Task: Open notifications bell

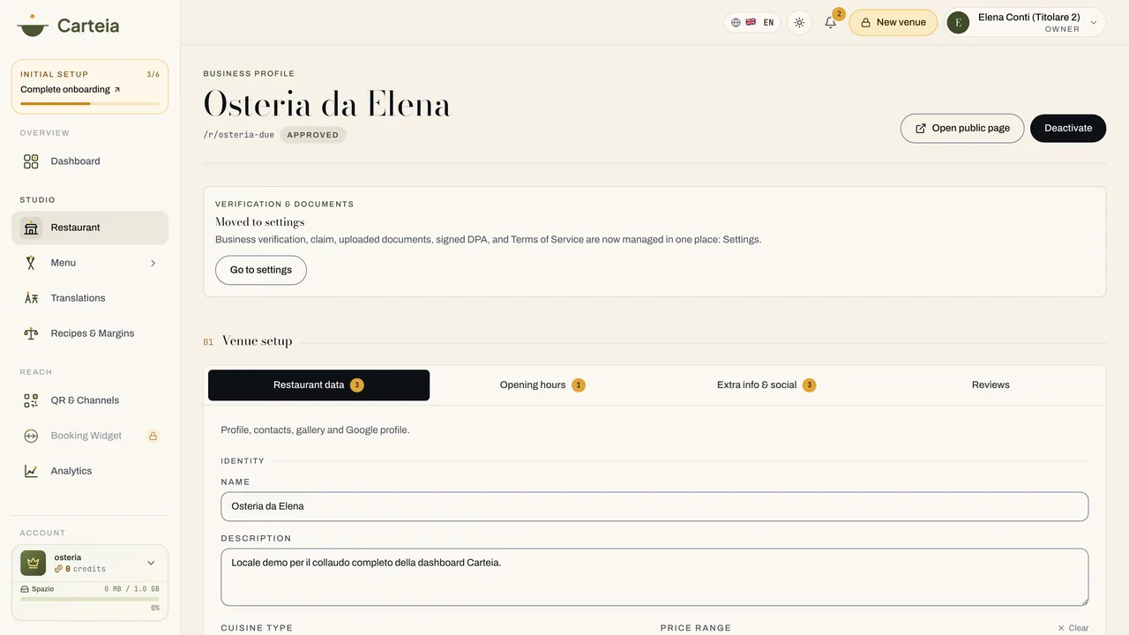Action: click(830, 22)
